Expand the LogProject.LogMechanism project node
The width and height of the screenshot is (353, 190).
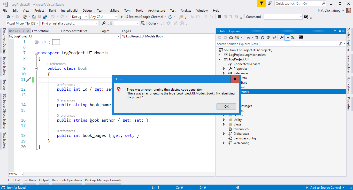219,55
